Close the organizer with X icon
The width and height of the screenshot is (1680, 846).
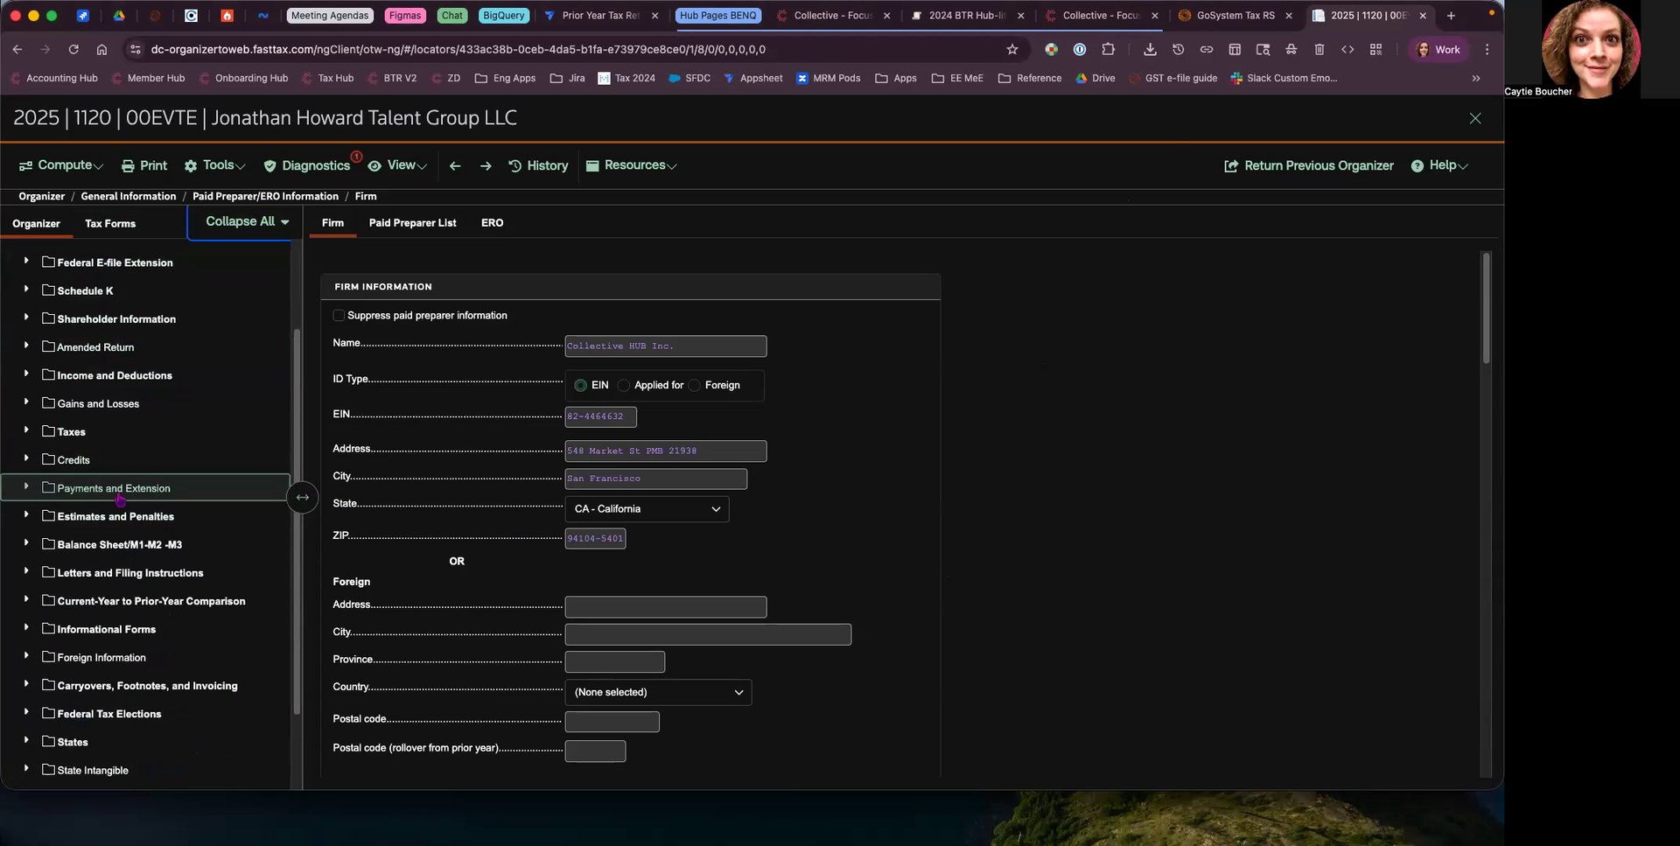[x=1475, y=118]
